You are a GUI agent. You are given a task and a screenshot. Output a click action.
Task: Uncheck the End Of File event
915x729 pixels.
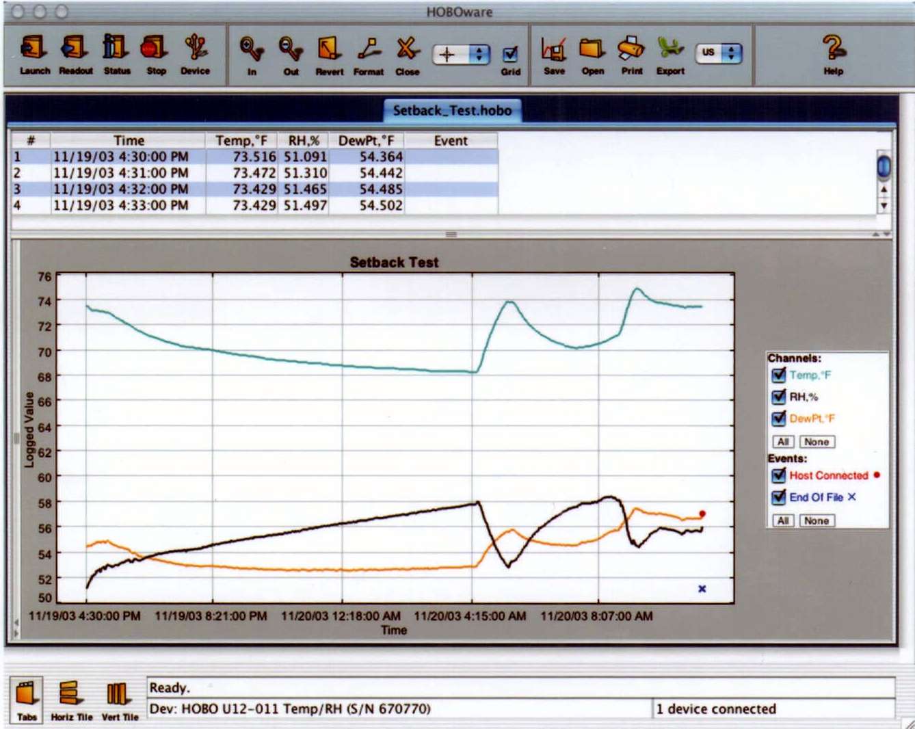(778, 497)
